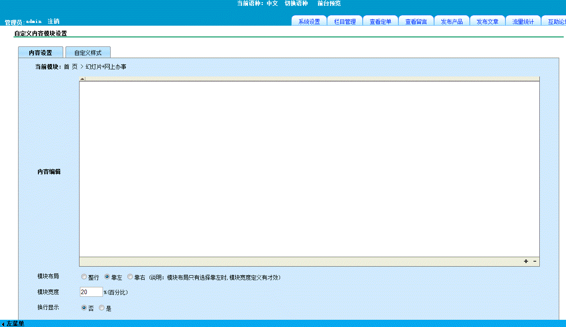Viewport: 566px width, 327px height.
Task: Open the 栏目管理 menu tab
Action: tap(345, 22)
